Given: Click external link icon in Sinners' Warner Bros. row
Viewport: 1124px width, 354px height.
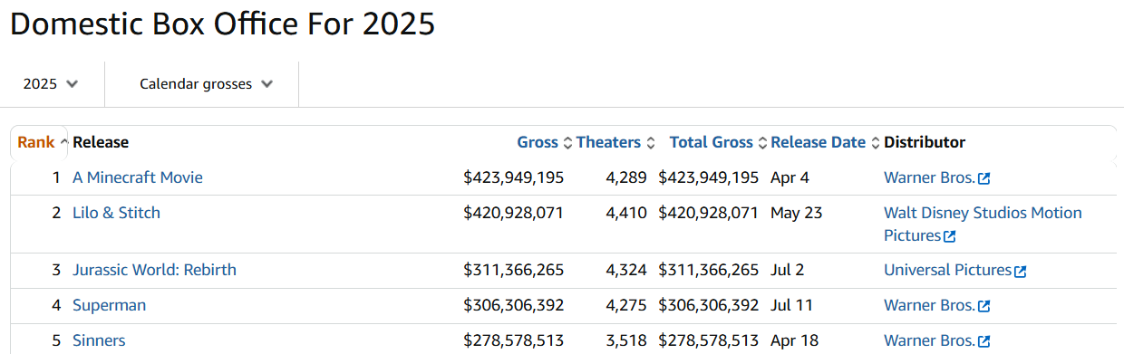Looking at the screenshot, I should 984,341.
